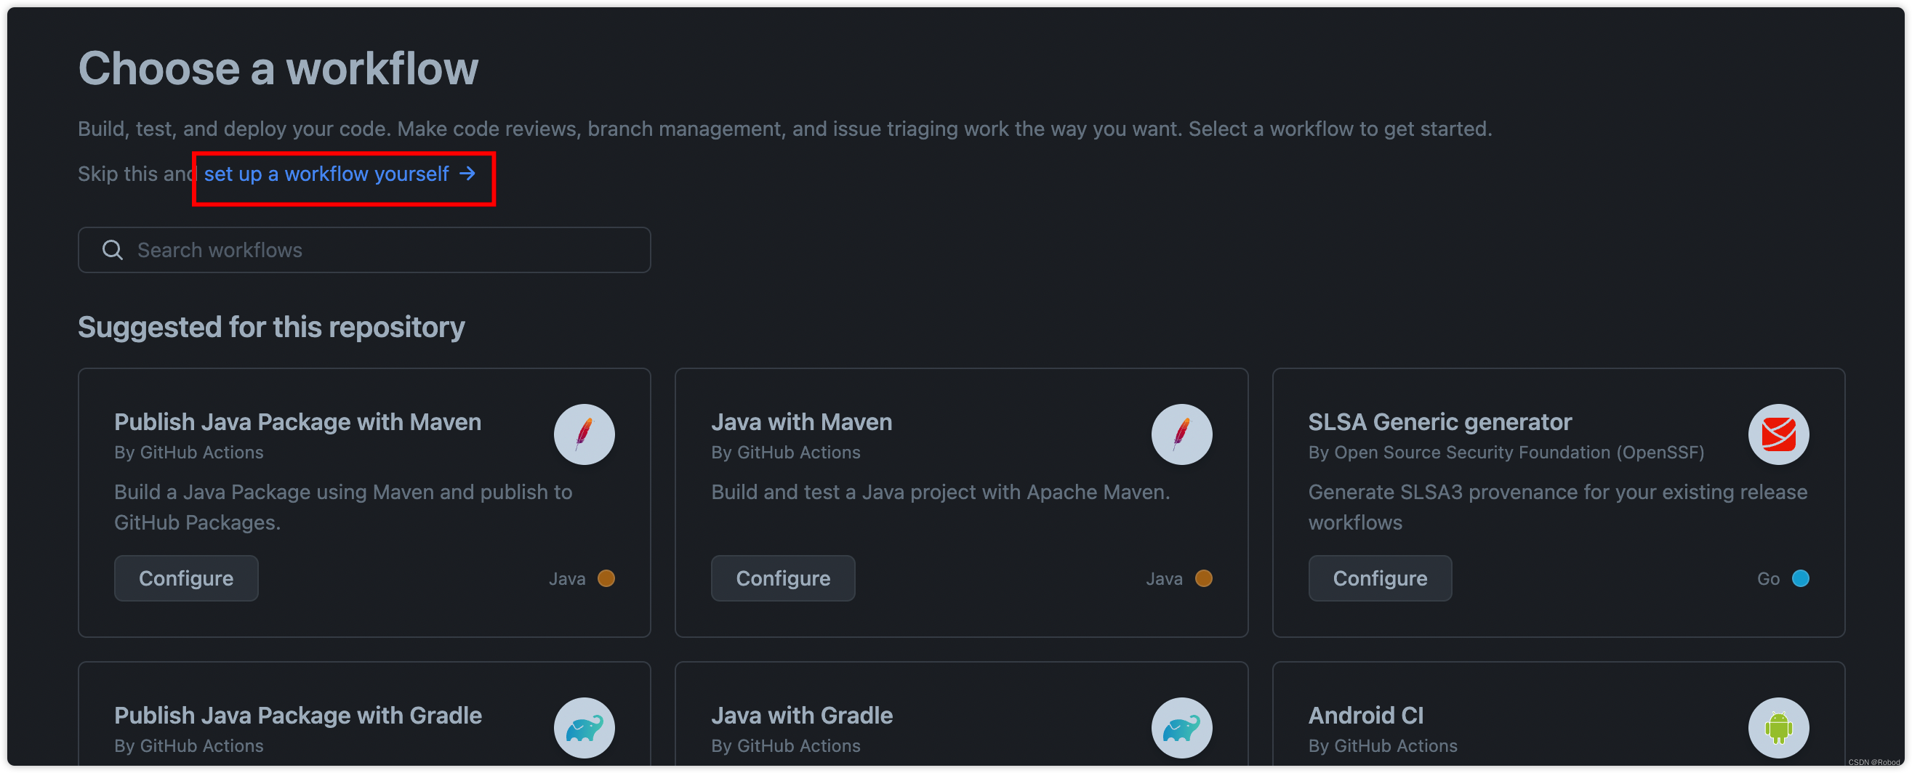
Task: Open the 'Publish Java Package with Maven' title
Action: (297, 421)
